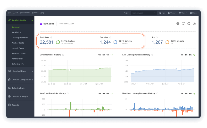The height and width of the screenshot is (128, 207).
Task: Set New/Lost Linking Domains History to 6m
Action: (190, 94)
